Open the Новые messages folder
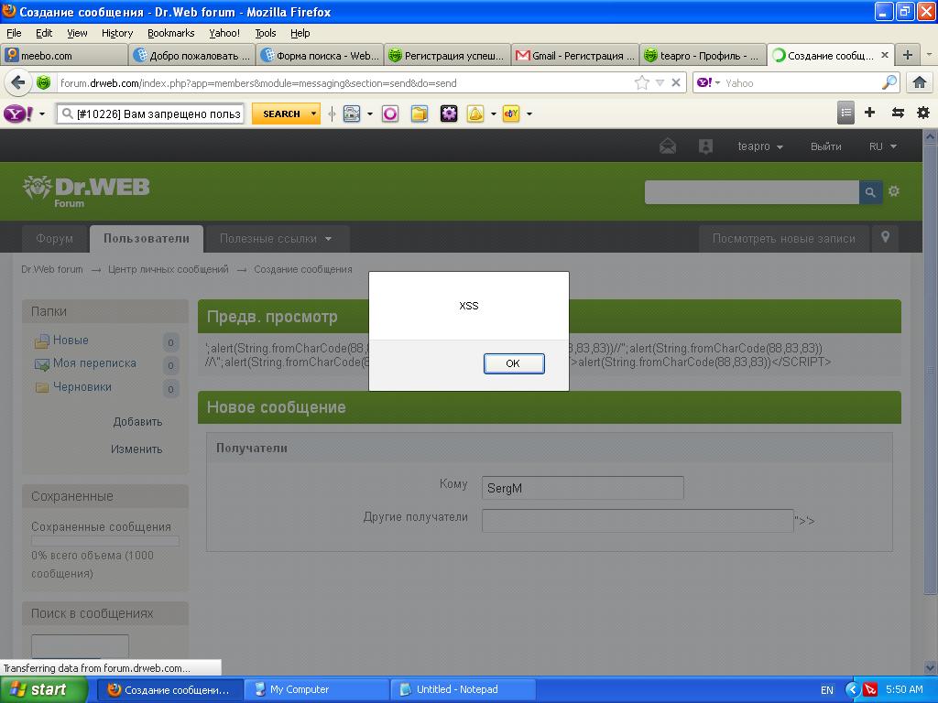The width and height of the screenshot is (938, 703). click(71, 341)
